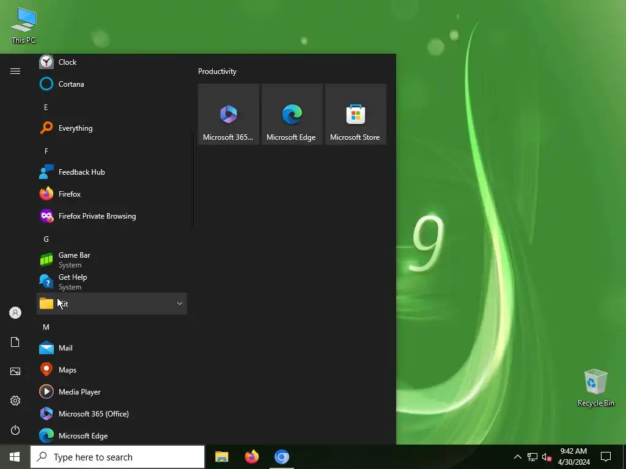Click the muted volume tray icon
Image resolution: width=626 pixels, height=469 pixels.
[547, 457]
